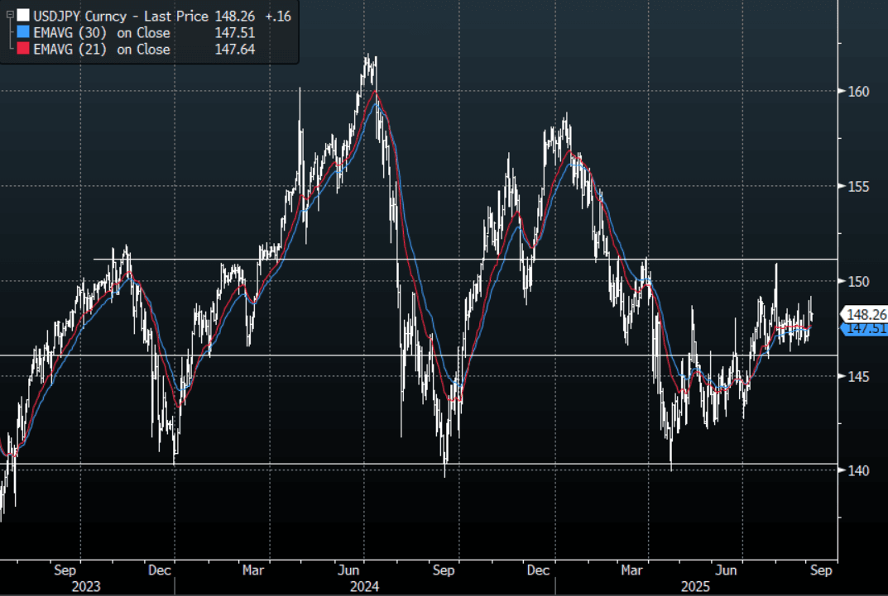Click the 2023 year label on time axis
The image size is (888, 596).
point(85,586)
